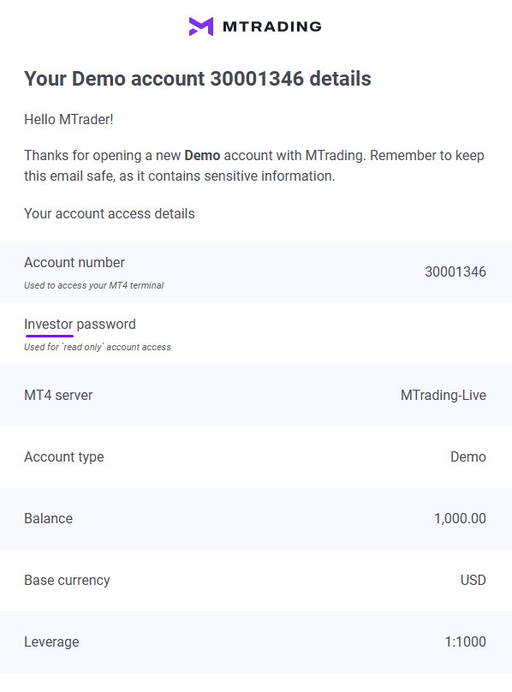This screenshot has height=692, width=512.
Task: Select the account number value 30001346
Action: pos(455,271)
